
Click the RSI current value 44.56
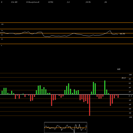click(122, 34)
